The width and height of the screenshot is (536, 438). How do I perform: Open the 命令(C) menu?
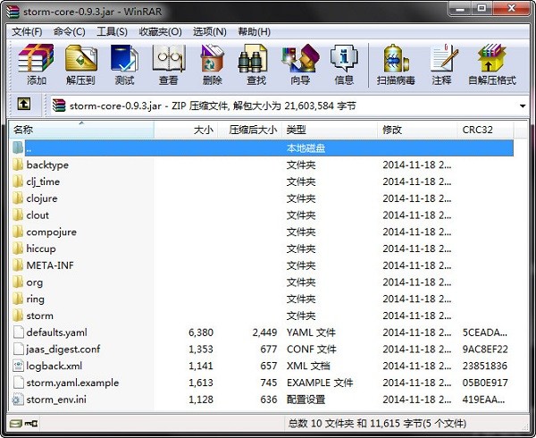70,32
